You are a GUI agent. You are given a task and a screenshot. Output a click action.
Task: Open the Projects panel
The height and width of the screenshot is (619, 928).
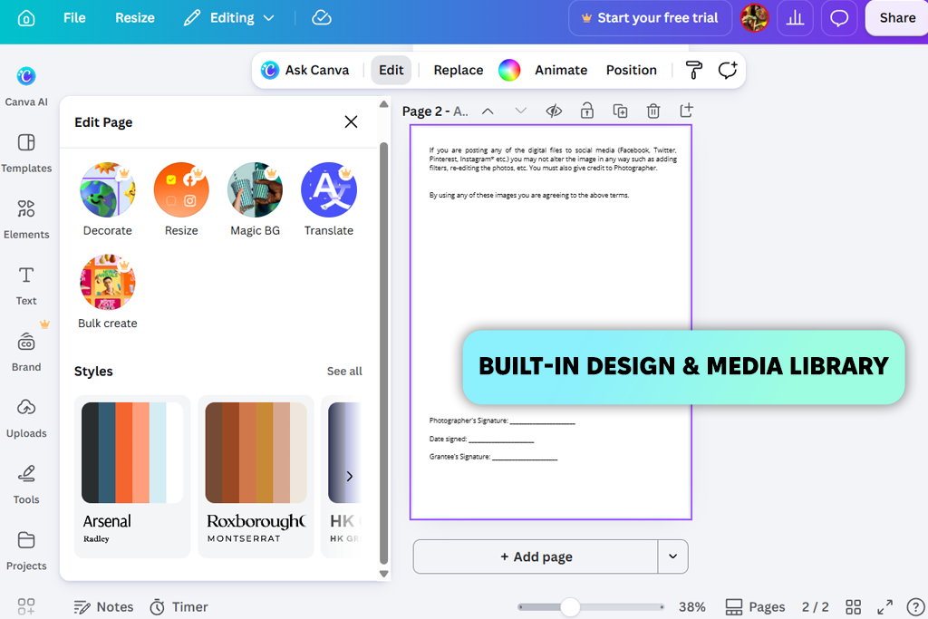[x=26, y=550]
